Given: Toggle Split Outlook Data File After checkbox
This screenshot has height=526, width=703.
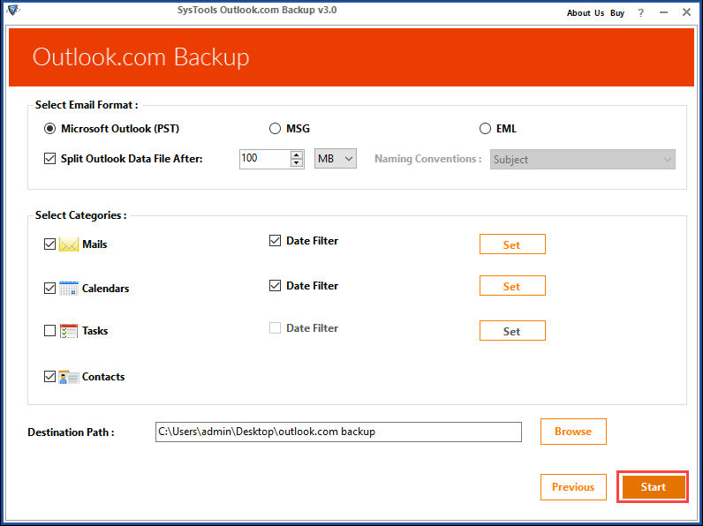Looking at the screenshot, I should pos(49,159).
